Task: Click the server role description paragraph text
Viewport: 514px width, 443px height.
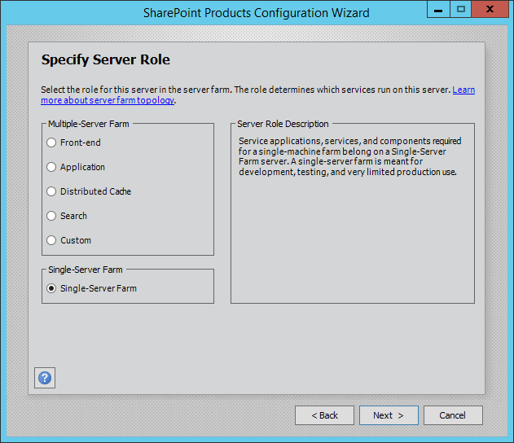Action: coord(350,156)
